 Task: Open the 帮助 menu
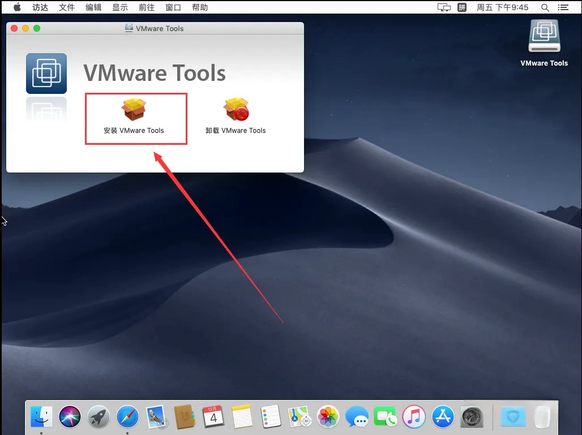click(x=200, y=7)
